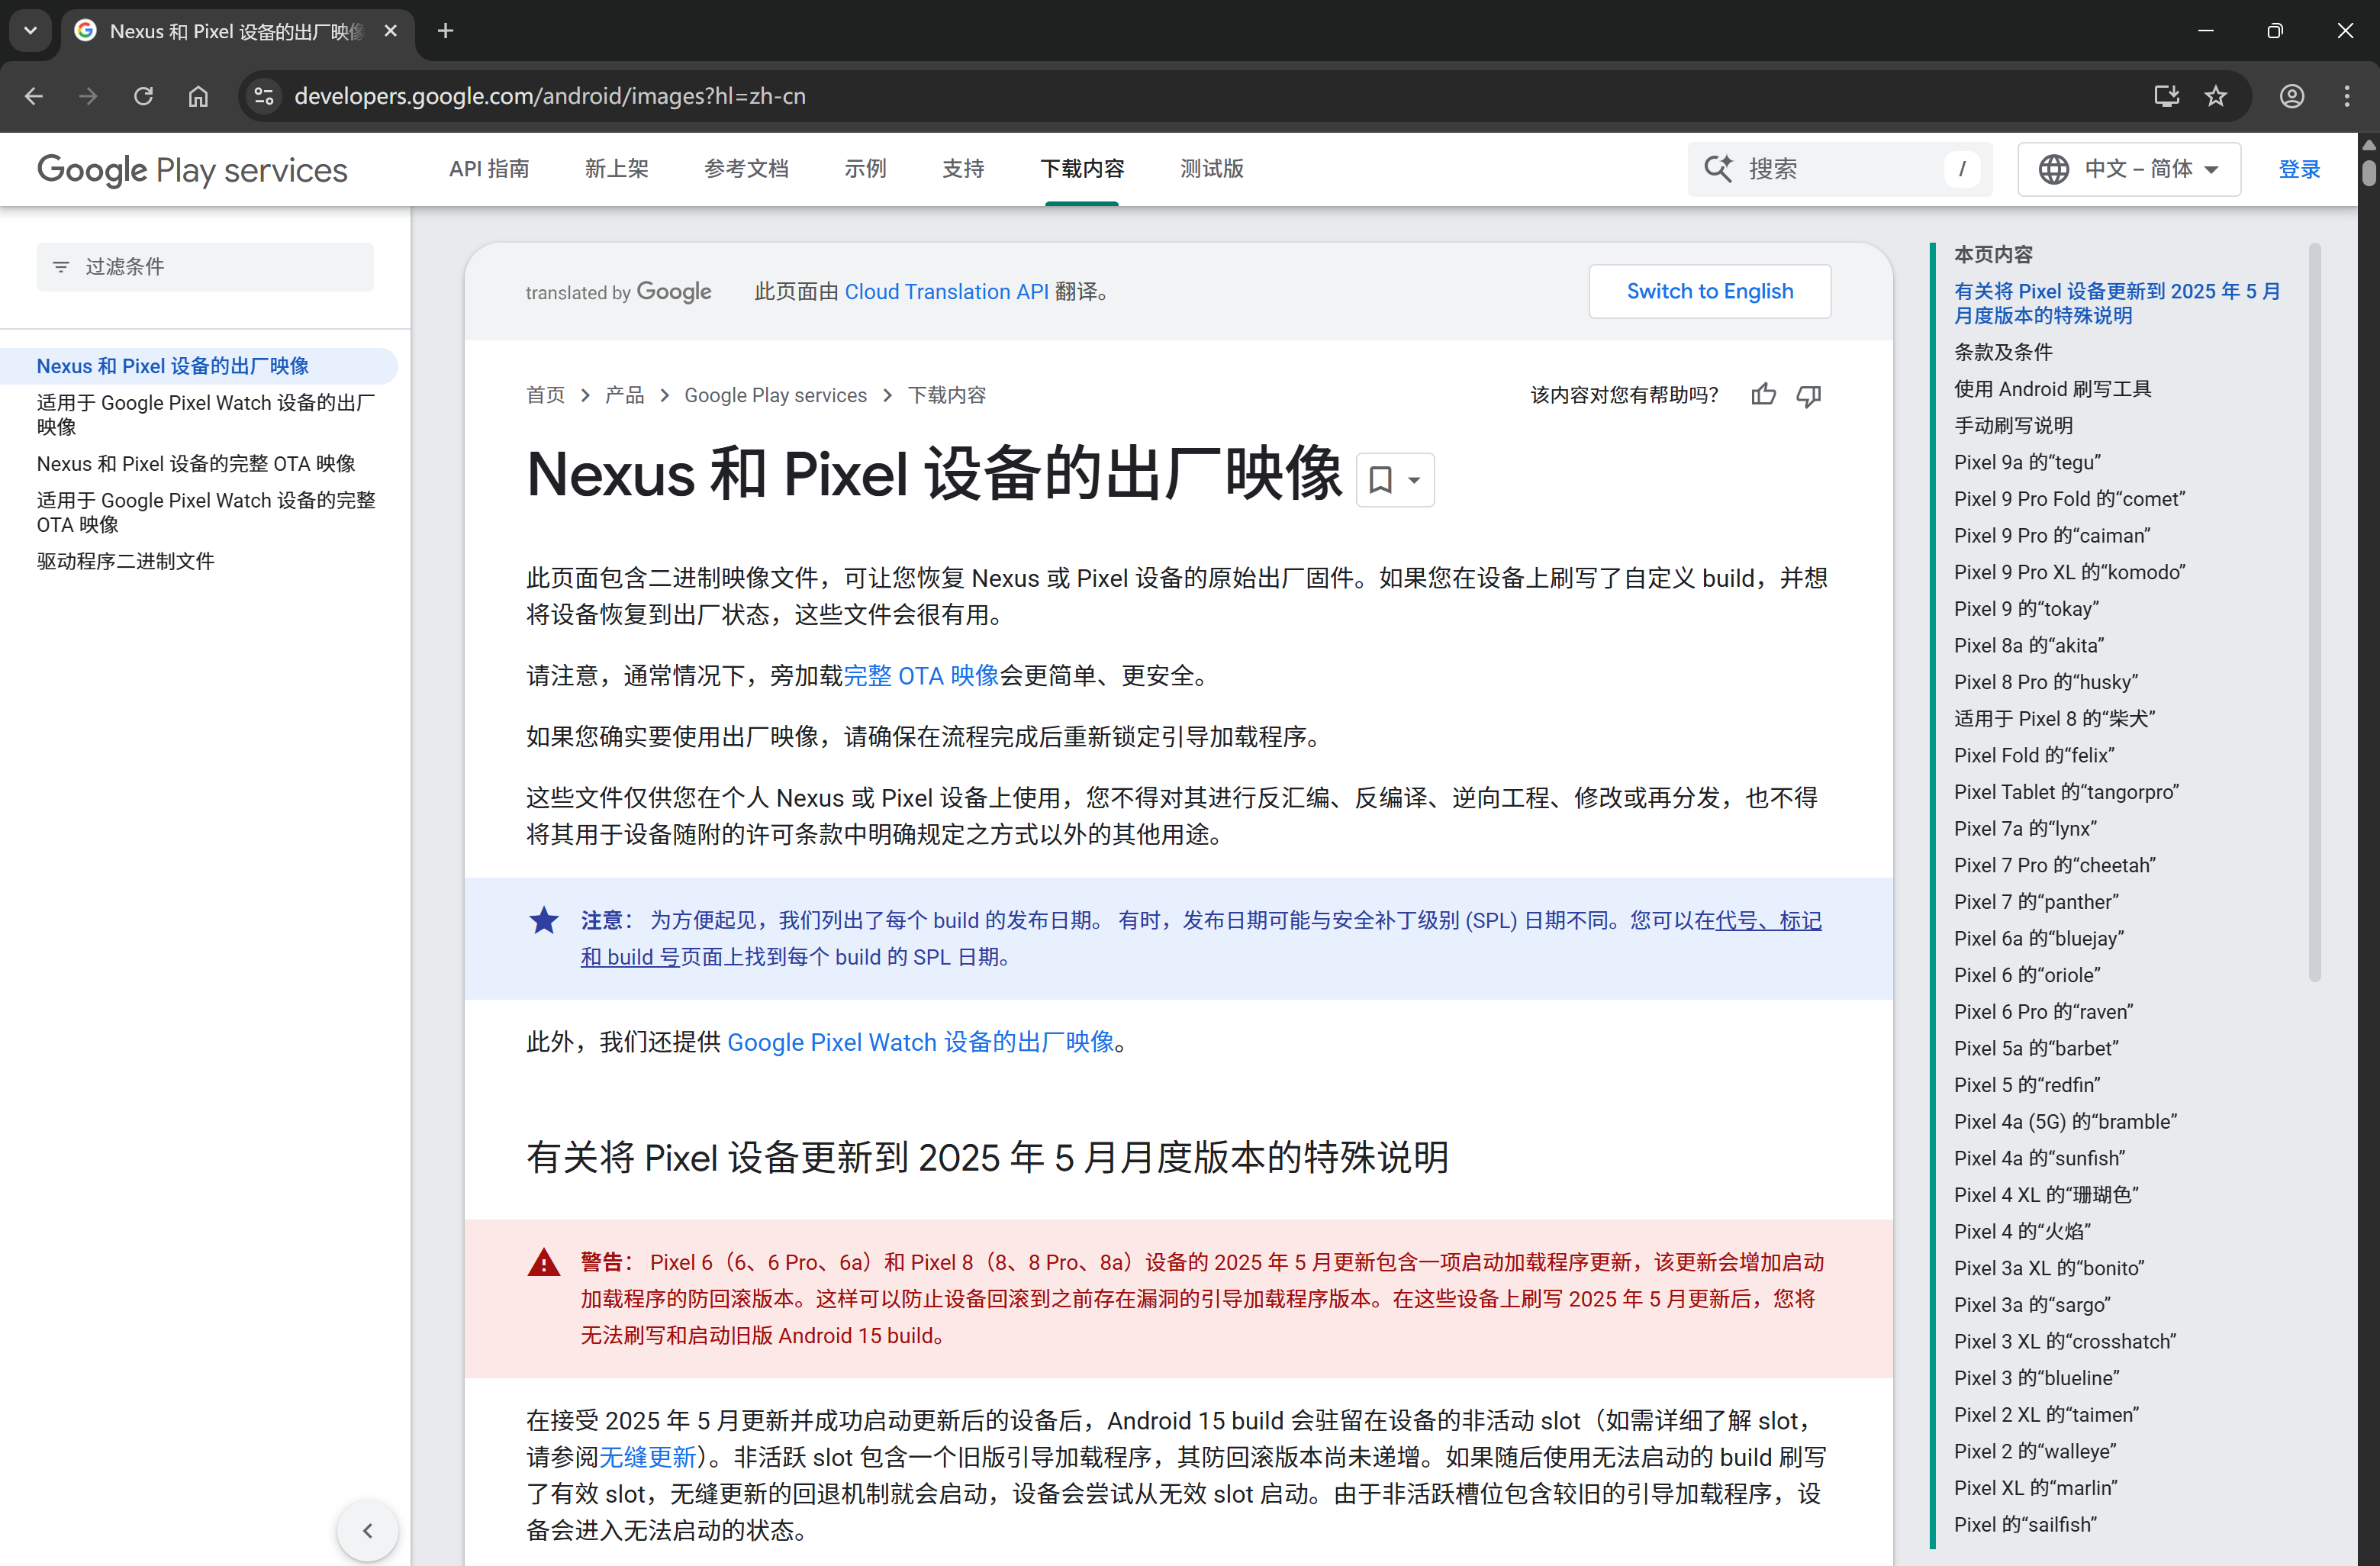Select 适用于 Google Pixel Watch 设备的出厂映像 sidebar item
This screenshot has height=1566, width=2380.
click(206, 415)
